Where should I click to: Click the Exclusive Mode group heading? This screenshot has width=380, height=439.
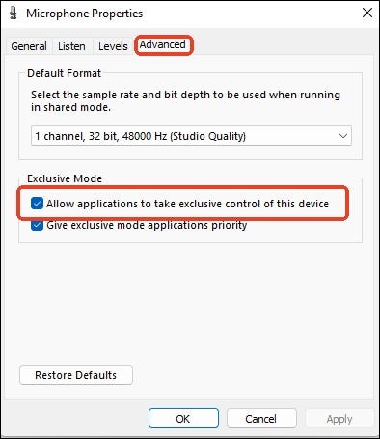click(65, 178)
